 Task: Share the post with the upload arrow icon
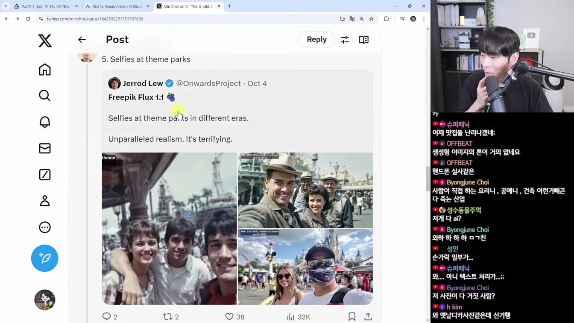(368, 317)
